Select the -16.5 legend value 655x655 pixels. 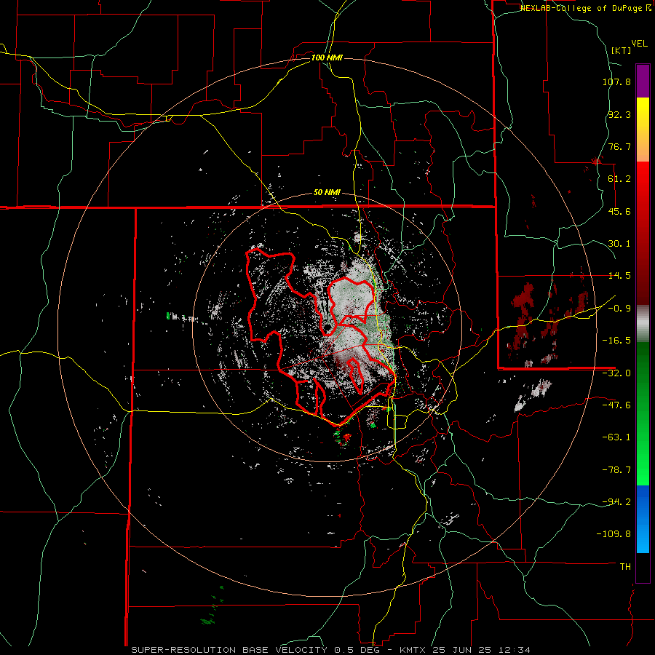616,341
